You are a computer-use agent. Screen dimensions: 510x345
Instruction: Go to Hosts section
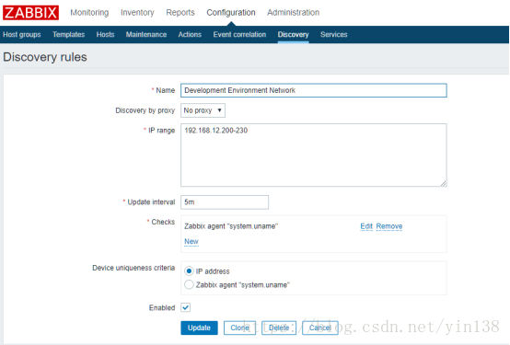(x=105, y=34)
